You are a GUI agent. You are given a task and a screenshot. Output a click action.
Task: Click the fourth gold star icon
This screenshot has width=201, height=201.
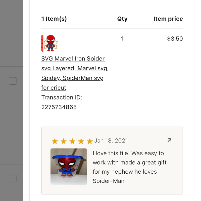pyautogui.click(x=81, y=141)
